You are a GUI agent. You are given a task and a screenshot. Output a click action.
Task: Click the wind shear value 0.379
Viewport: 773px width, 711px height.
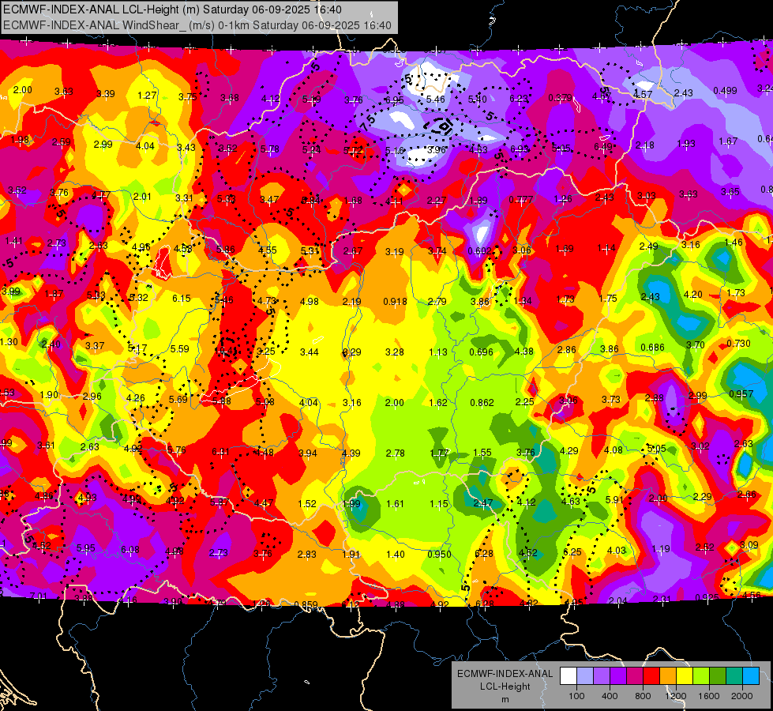[561, 98]
